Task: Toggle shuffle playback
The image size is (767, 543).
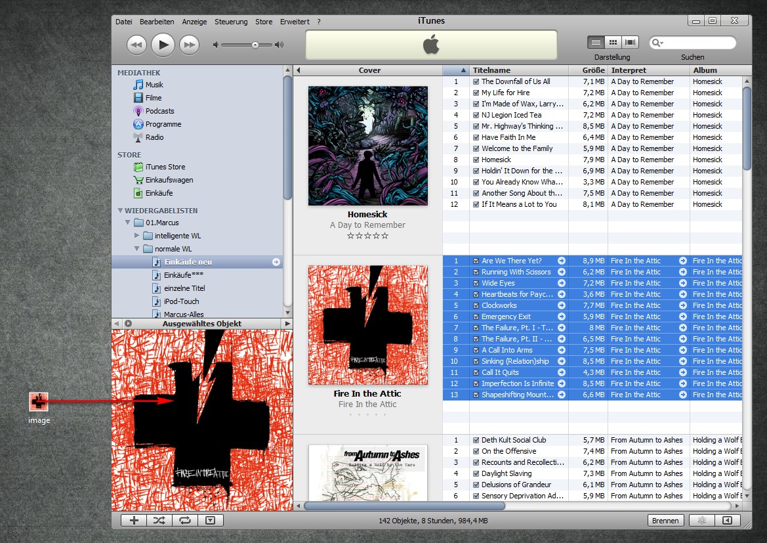Action: 159,521
